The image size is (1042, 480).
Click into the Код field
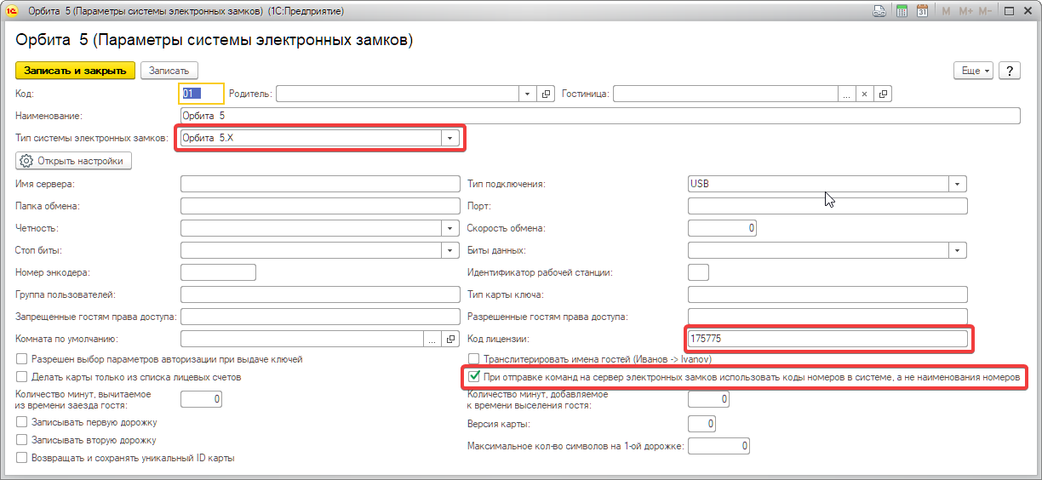click(202, 94)
